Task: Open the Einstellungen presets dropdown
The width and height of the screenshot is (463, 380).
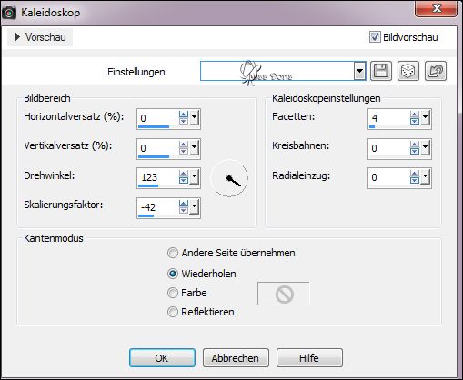Action: [x=359, y=71]
